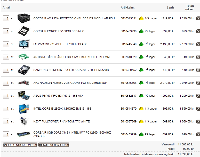Focus quantity field for ASUS P8P67

[x=6, y=96]
